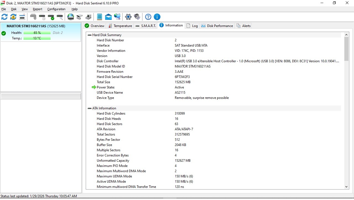Collapse the Hard Disk Summary section
The width and height of the screenshot is (354, 200).
[x=90, y=35]
